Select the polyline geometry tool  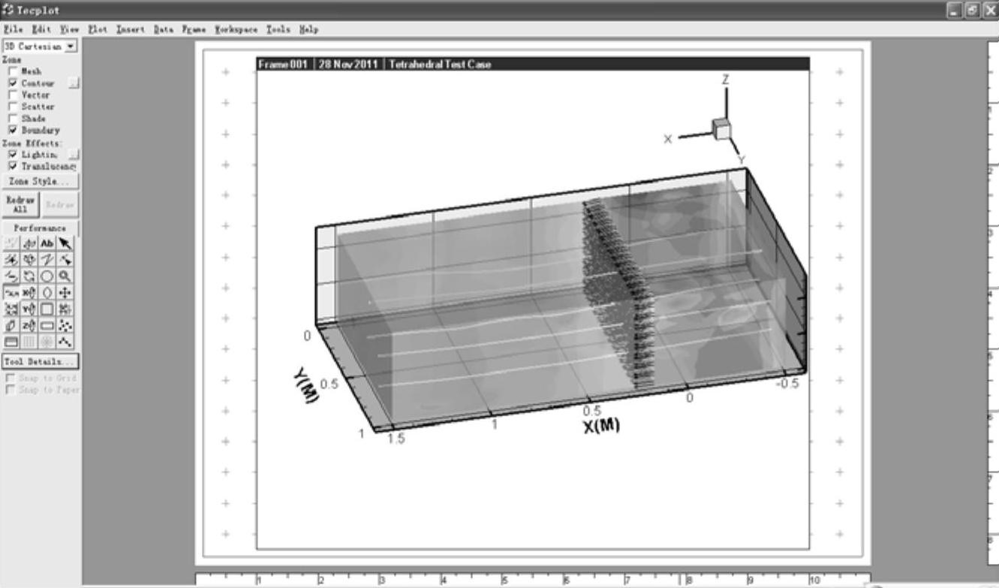47,259
